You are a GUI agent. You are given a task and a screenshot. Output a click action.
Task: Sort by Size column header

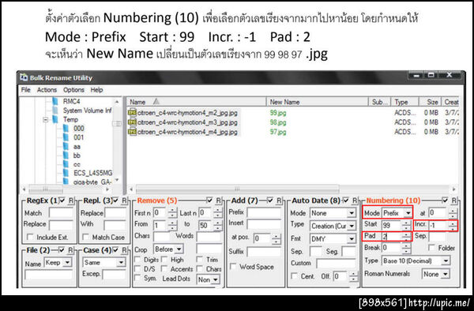[430, 102]
